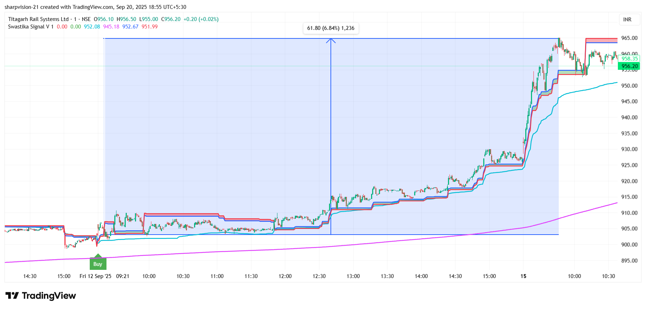Click the magenta 945.18 indicator value
The height and width of the screenshot is (309, 646).
[x=111, y=27]
